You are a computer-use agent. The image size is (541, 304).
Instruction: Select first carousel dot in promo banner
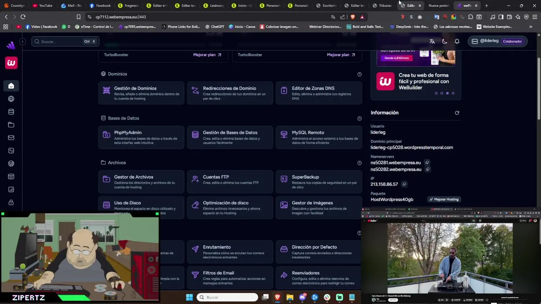436,93
